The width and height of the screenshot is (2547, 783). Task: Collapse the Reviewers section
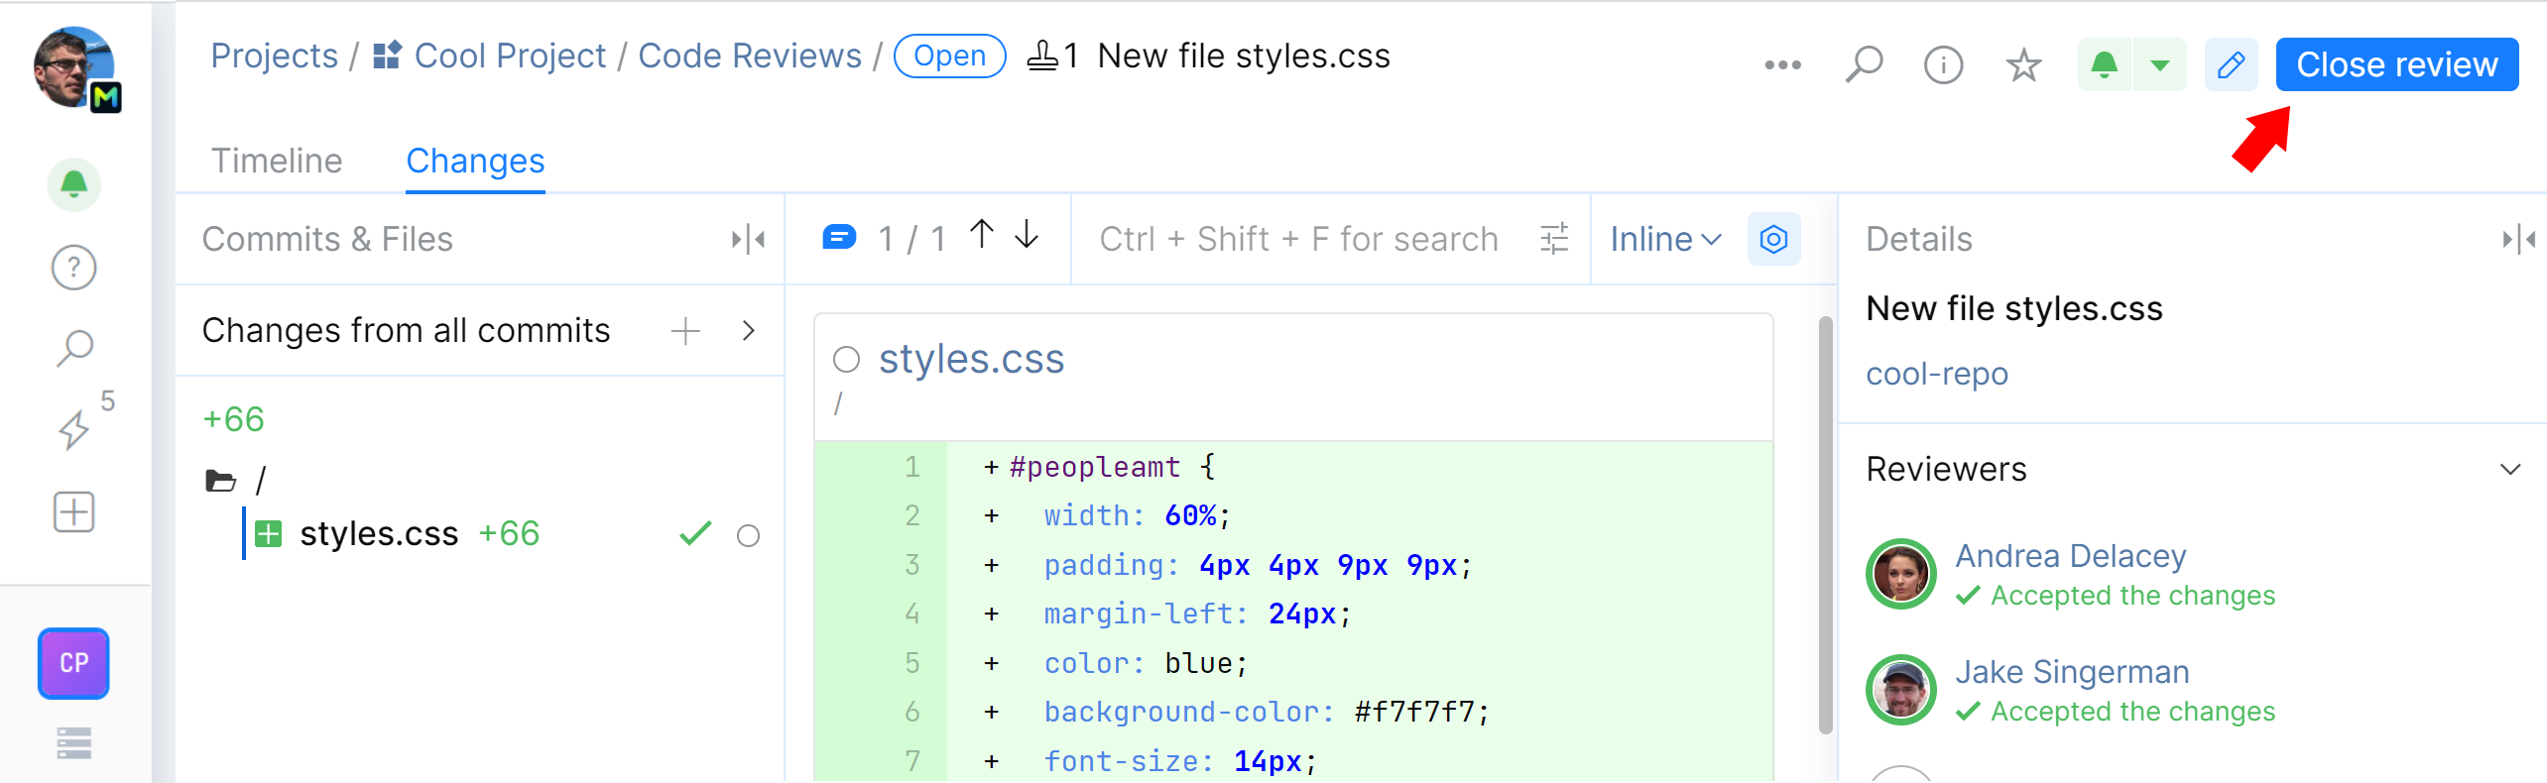click(x=2510, y=469)
